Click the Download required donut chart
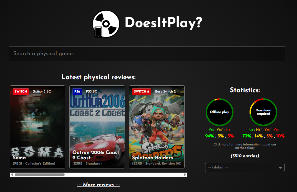 coord(263,112)
